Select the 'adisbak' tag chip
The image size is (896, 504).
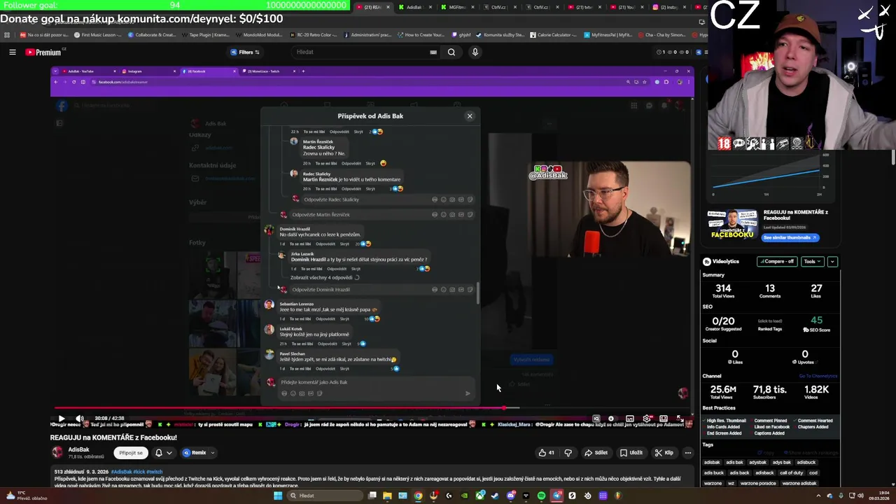(x=711, y=462)
